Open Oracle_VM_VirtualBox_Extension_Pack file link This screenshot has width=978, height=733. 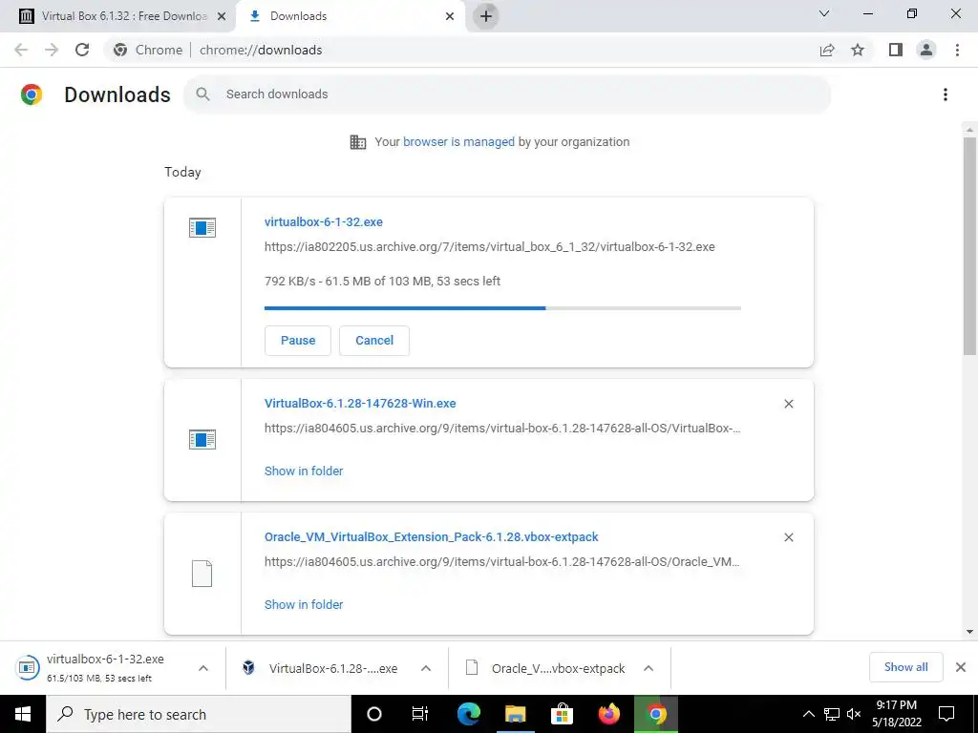[x=431, y=536]
